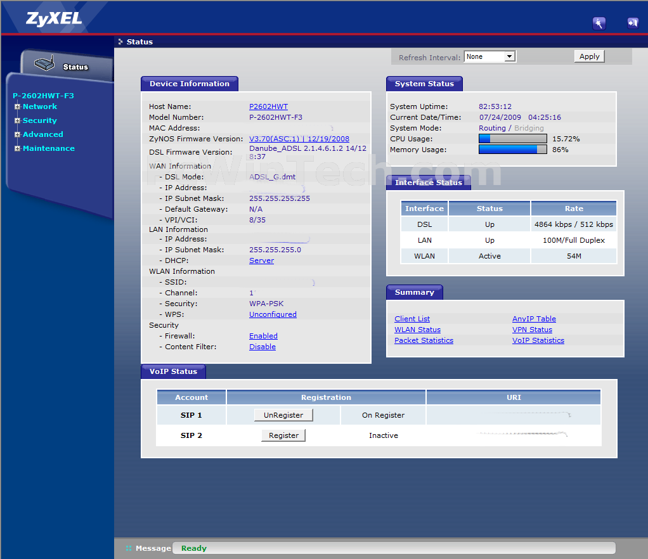The width and height of the screenshot is (648, 559).
Task: Click the LAN subnet mask 255.255.255.0
Action: (x=275, y=250)
